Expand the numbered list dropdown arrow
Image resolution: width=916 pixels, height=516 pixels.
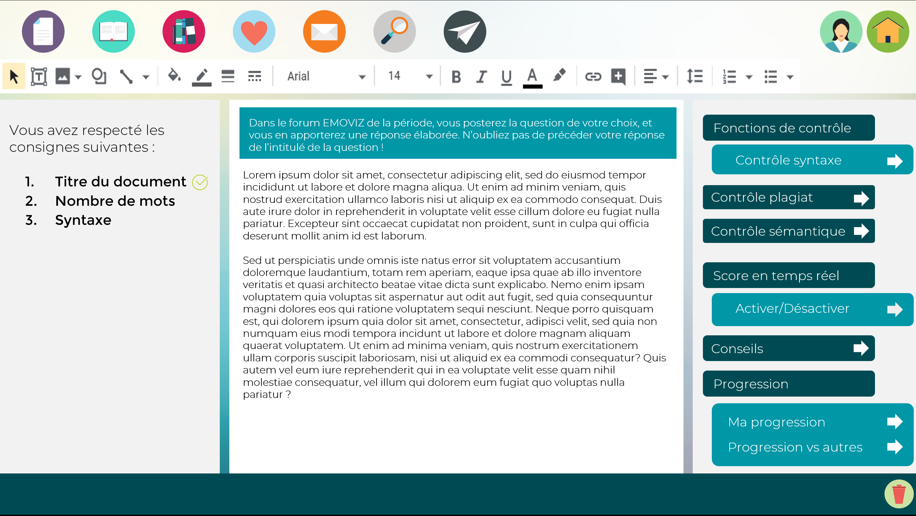[x=749, y=77]
